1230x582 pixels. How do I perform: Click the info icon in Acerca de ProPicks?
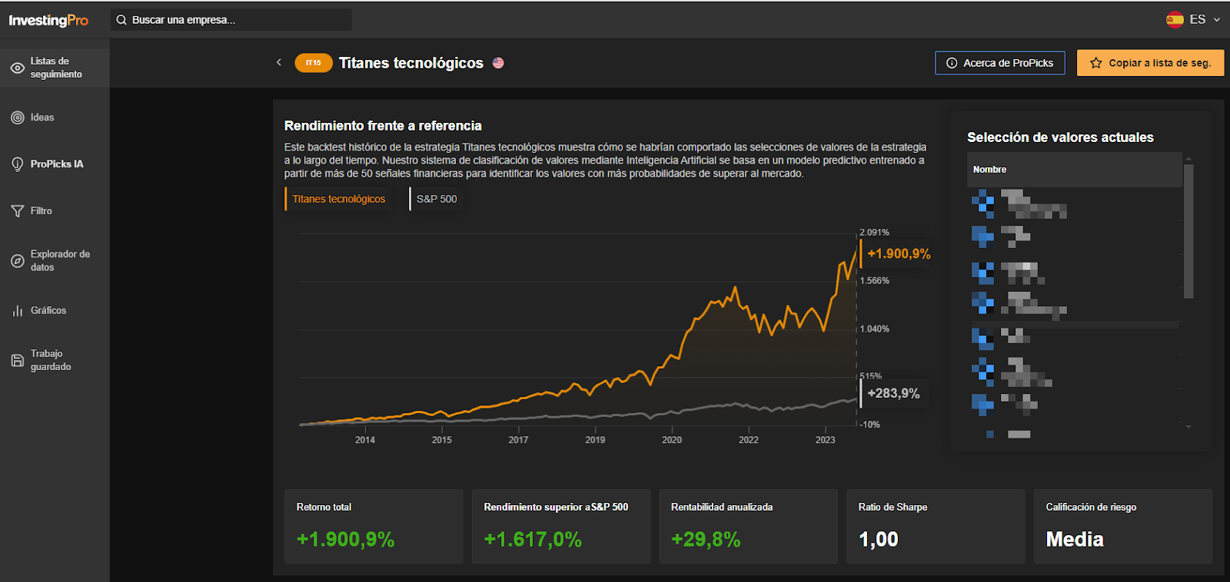tap(952, 63)
